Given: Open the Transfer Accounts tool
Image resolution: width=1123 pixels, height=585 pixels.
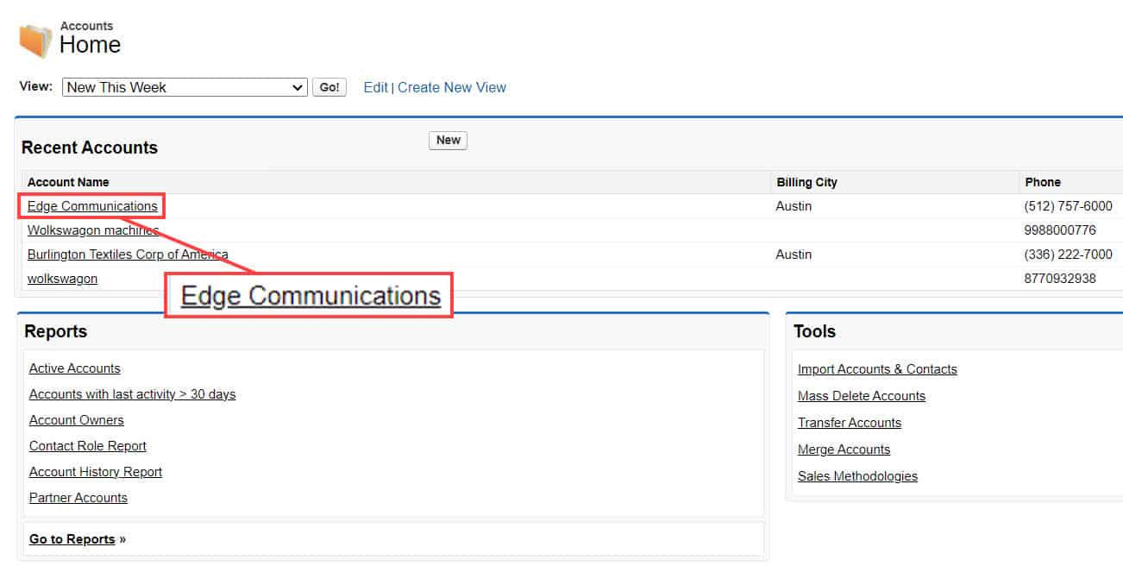Looking at the screenshot, I should point(850,423).
